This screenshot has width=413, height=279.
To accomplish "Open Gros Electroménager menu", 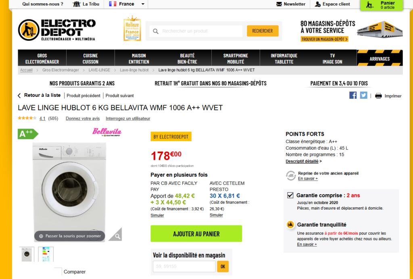I will 42,58.
